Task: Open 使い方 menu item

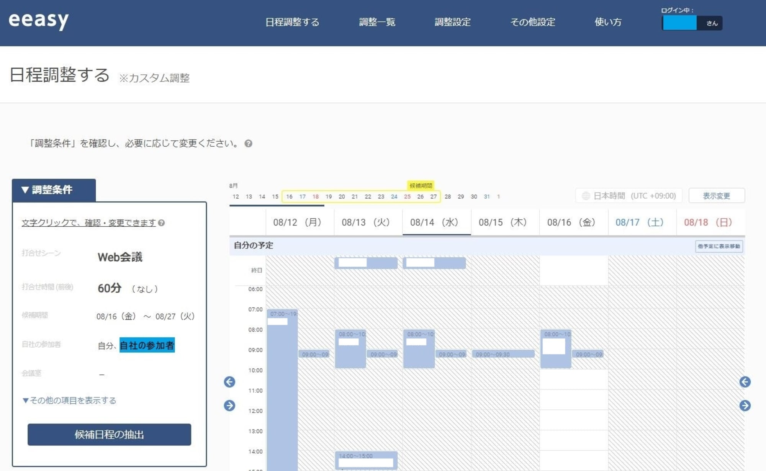Action: click(x=608, y=22)
